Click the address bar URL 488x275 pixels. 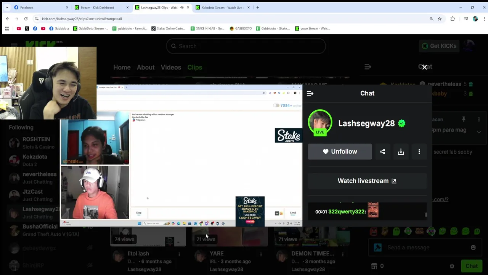point(82,19)
